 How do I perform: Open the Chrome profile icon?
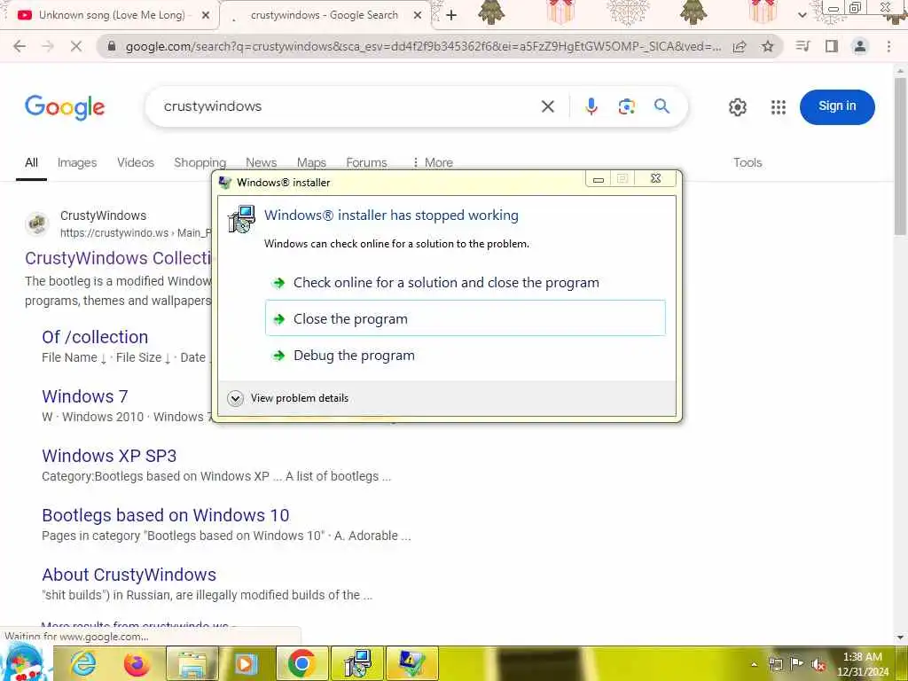point(860,46)
